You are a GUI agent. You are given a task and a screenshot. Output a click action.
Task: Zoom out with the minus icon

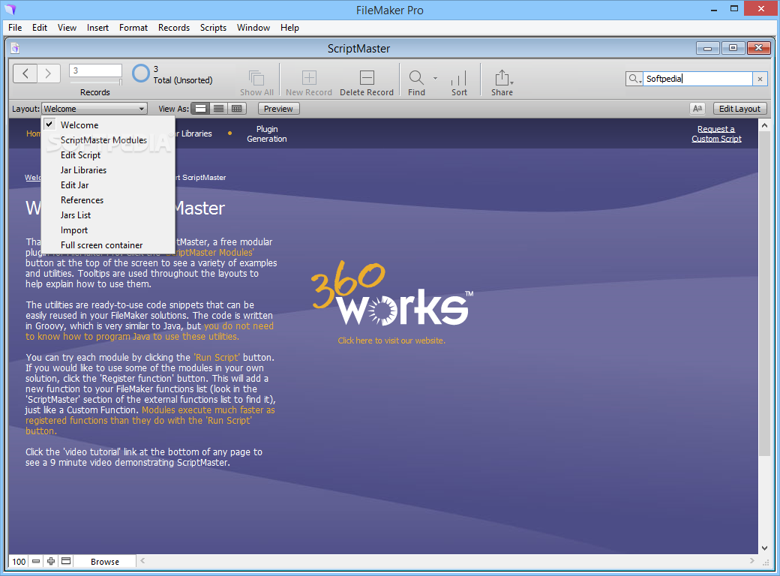coord(36,561)
